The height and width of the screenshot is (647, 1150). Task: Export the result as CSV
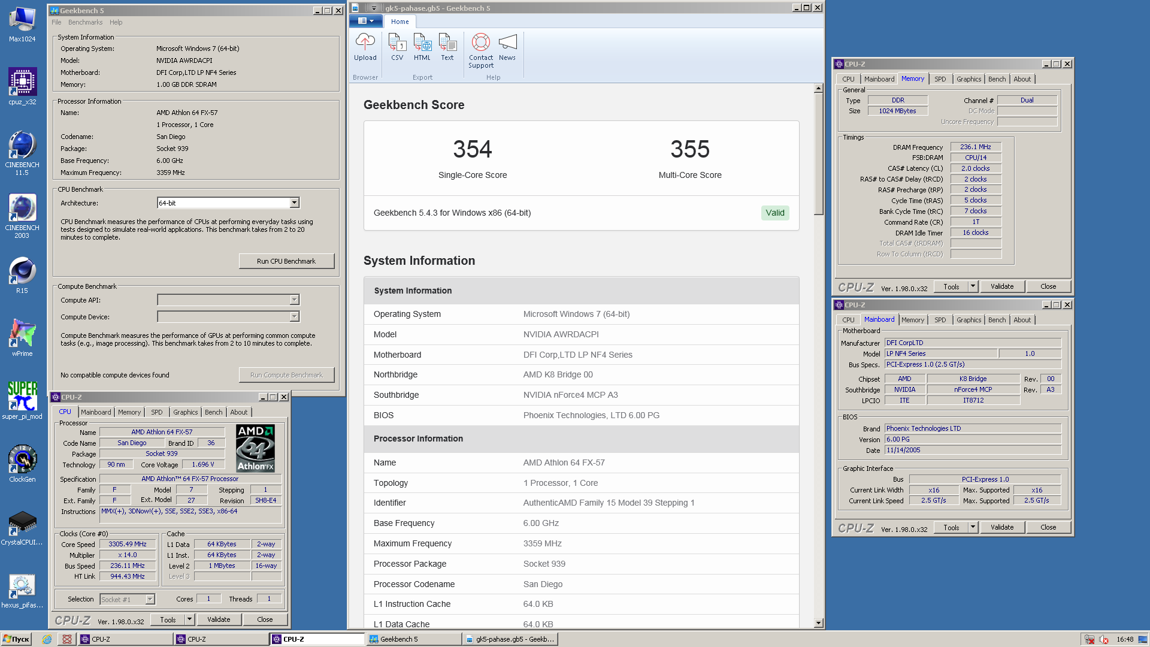tap(397, 47)
